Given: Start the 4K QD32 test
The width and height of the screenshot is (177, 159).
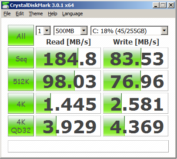Looking at the screenshot, I should [x=21, y=126].
